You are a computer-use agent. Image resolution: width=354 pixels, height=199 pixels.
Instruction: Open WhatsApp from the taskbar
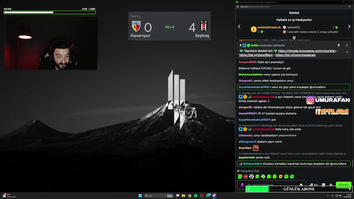tap(208, 196)
